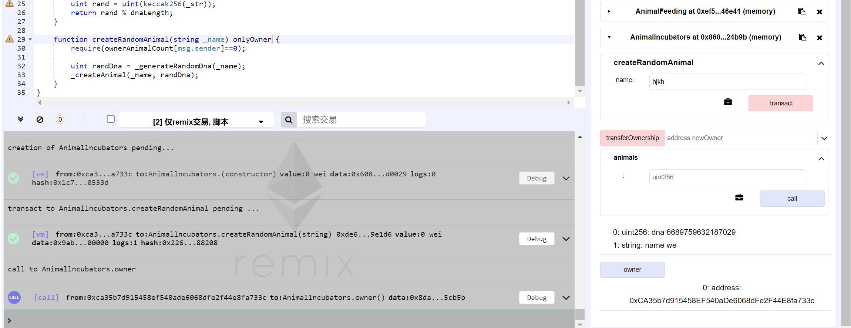Click the pending transactions counter badge
This screenshot has height=328, width=851.
pos(60,119)
